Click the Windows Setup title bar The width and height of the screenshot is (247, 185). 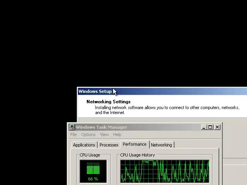[x=162, y=91]
